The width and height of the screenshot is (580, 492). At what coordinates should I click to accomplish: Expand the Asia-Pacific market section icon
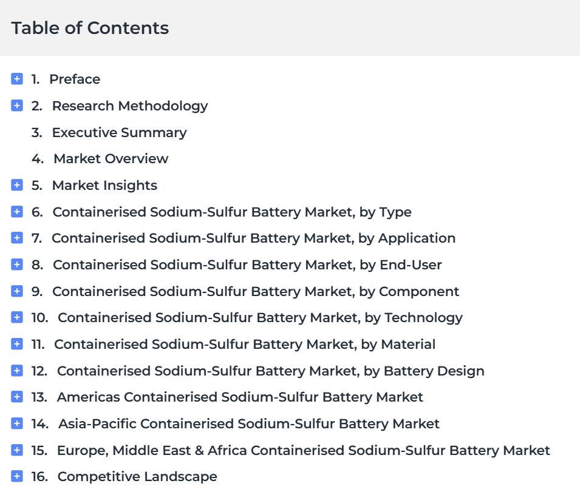[x=17, y=423]
